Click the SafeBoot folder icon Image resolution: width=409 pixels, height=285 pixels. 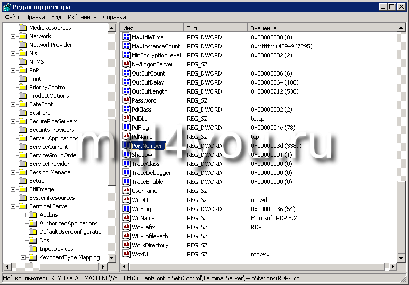pos(22,104)
